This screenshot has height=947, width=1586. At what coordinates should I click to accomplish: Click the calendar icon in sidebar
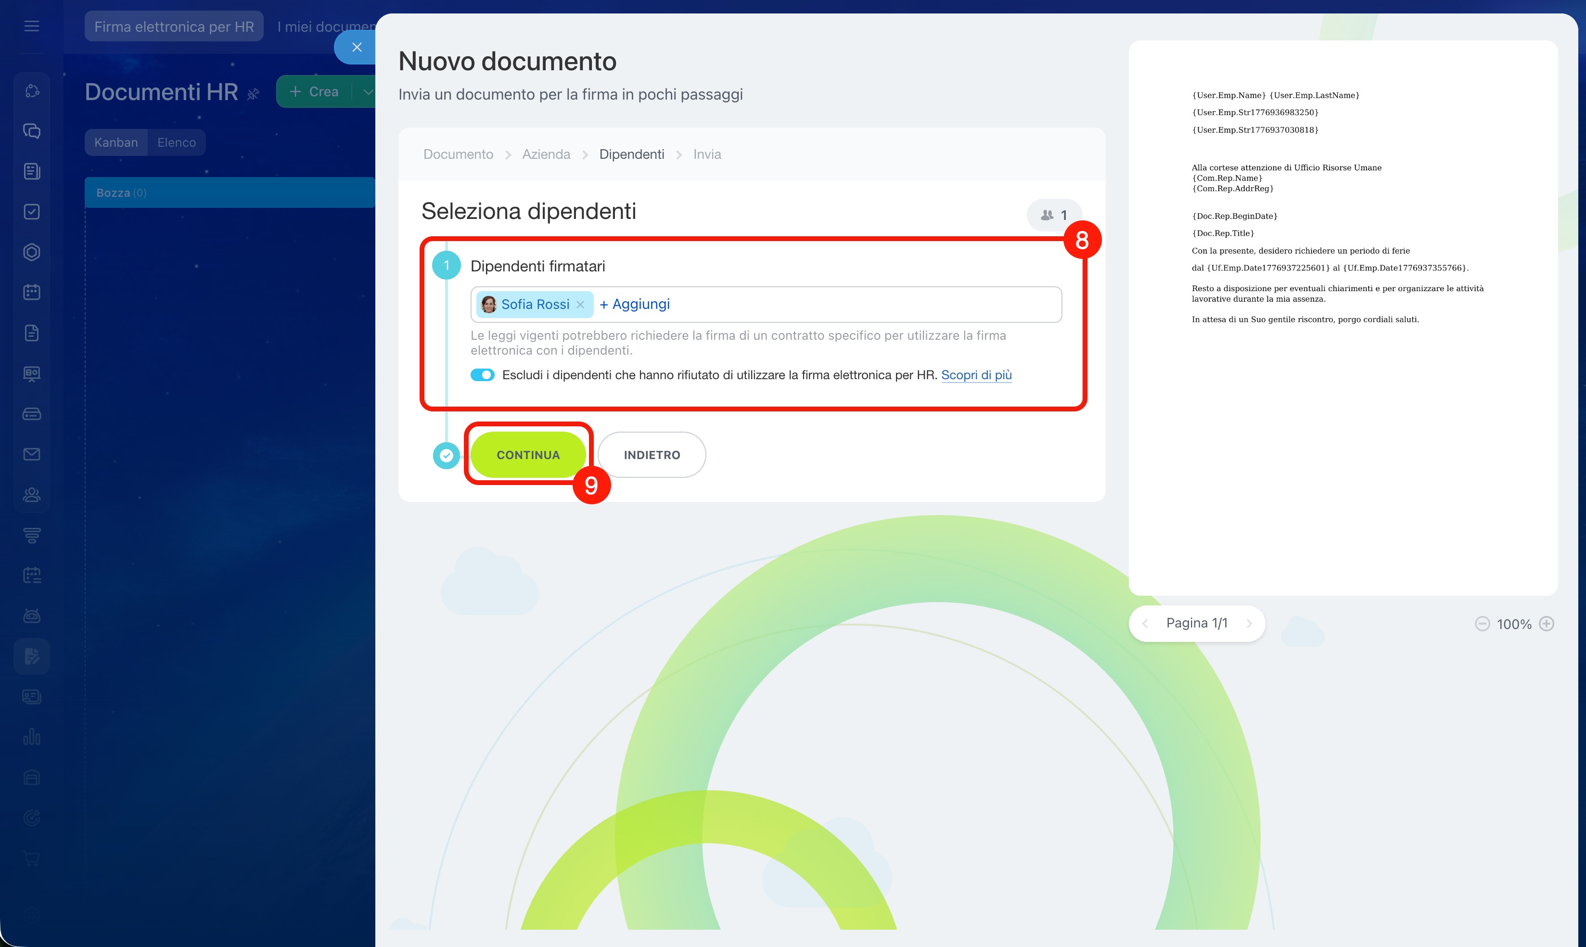(x=31, y=292)
